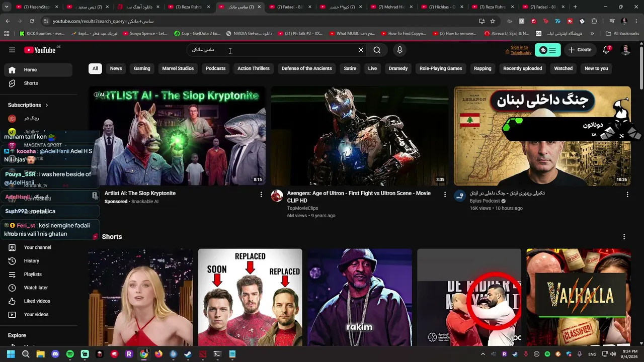The height and width of the screenshot is (362, 644).
Task: Launch Steam from the taskbar
Action: [188, 354]
